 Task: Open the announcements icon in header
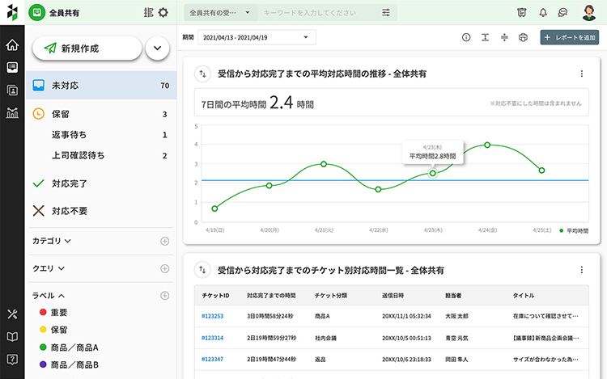tap(522, 13)
